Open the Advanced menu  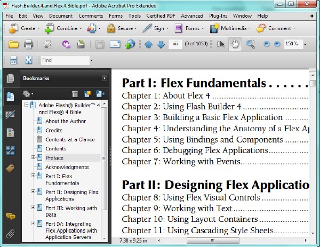[x=192, y=16]
